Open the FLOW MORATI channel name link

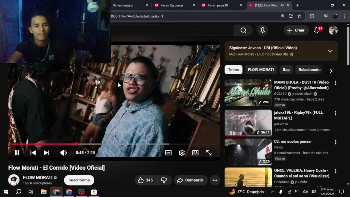click(37, 178)
